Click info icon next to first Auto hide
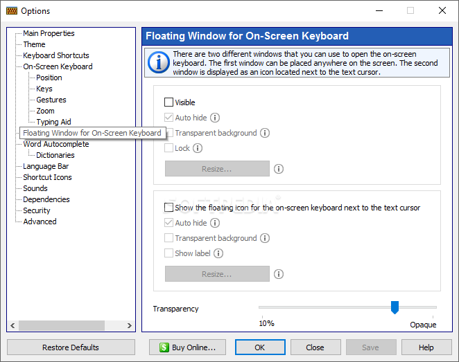The height and width of the screenshot is (362, 459). 215,118
